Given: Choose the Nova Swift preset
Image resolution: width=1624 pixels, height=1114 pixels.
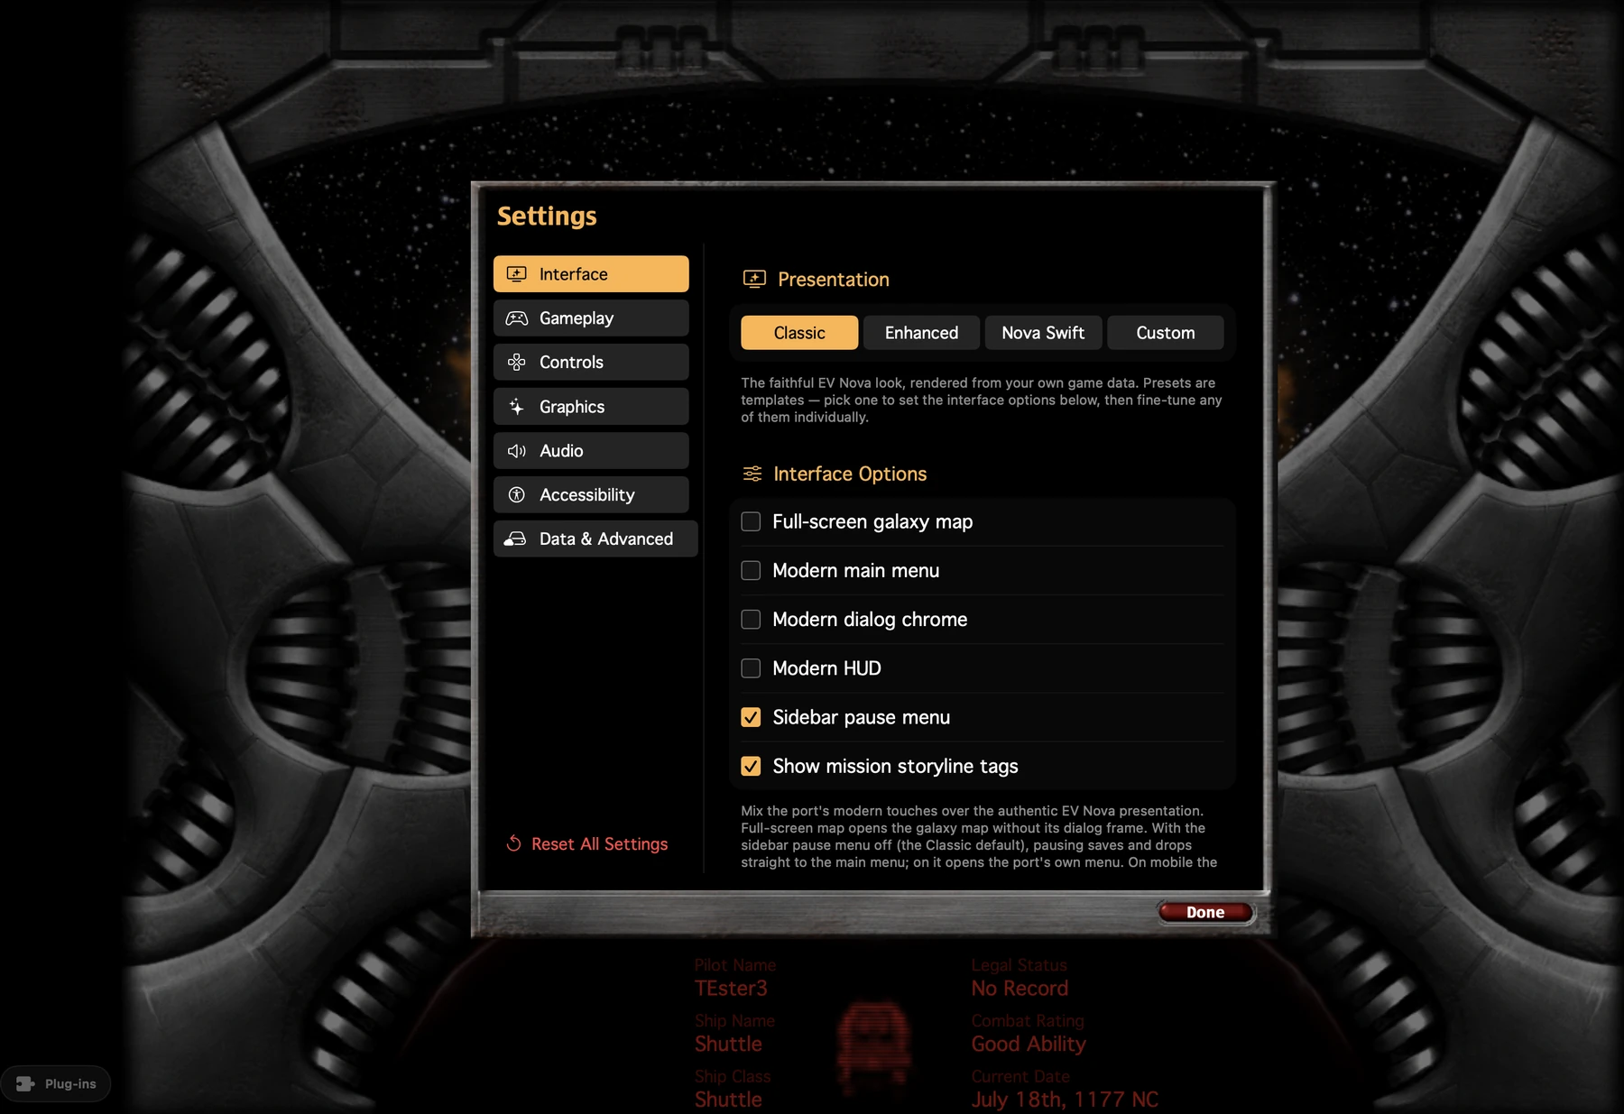Looking at the screenshot, I should [x=1043, y=333].
